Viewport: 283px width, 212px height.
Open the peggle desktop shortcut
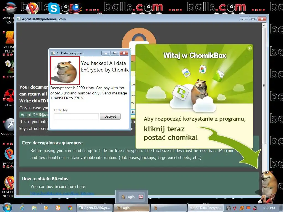click(x=9, y=158)
